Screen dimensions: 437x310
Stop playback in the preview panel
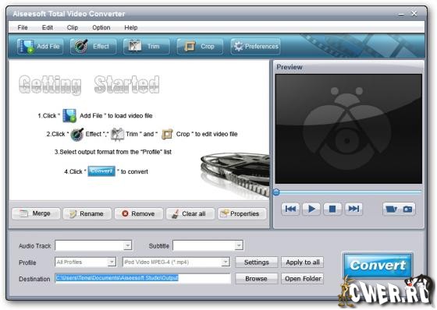(x=332, y=209)
